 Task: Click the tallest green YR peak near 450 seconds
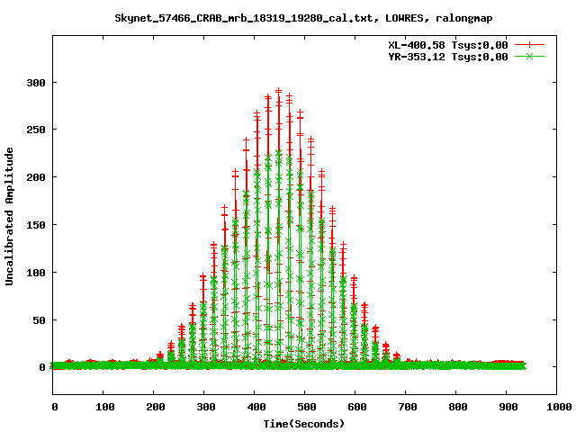tap(279, 153)
